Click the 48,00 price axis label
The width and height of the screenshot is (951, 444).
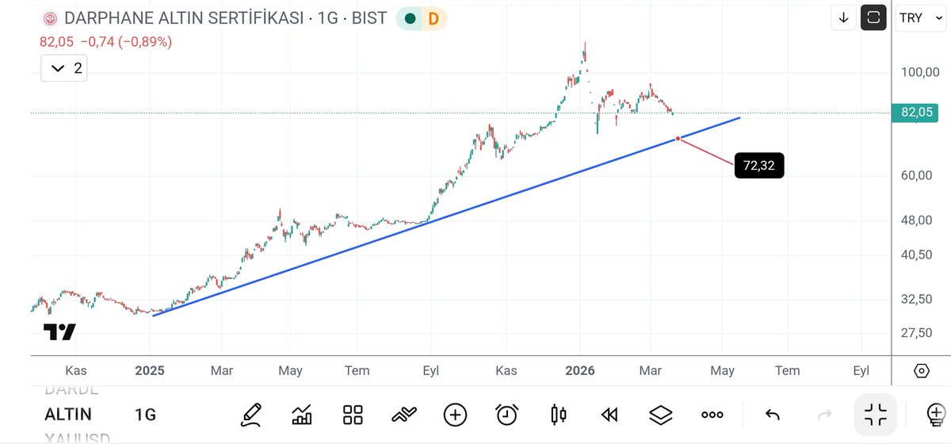[917, 220]
